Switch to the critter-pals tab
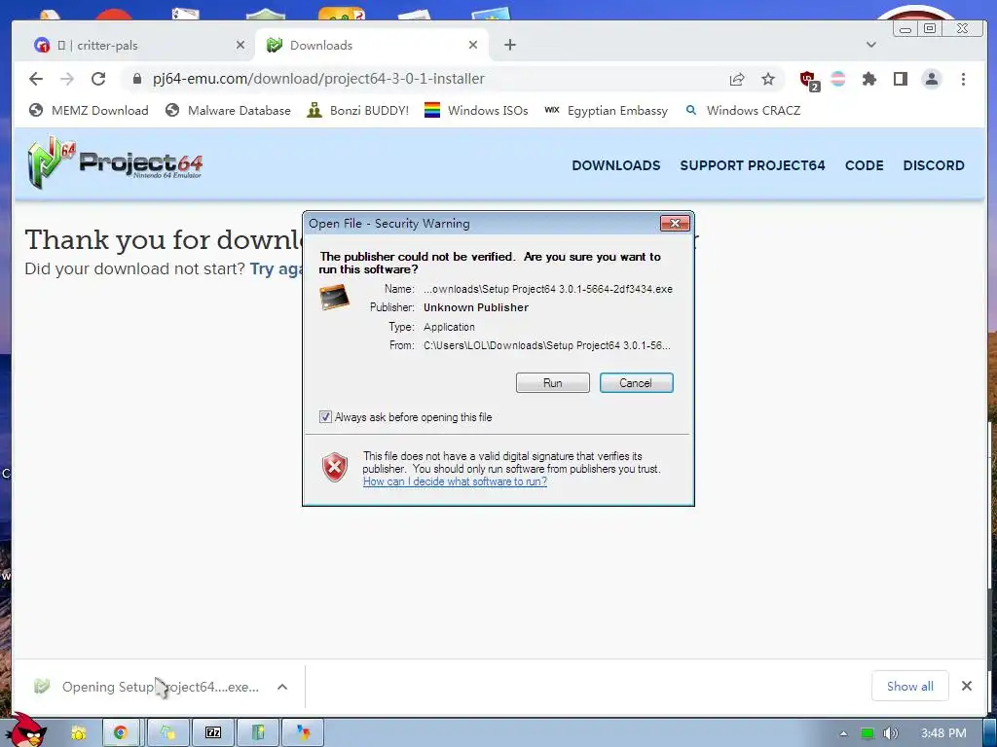This screenshot has width=997, height=747. pos(141,45)
